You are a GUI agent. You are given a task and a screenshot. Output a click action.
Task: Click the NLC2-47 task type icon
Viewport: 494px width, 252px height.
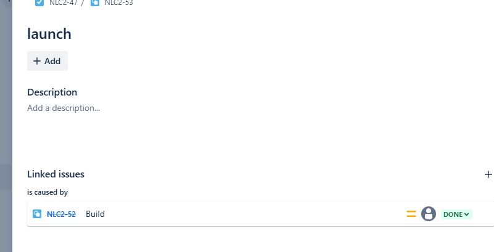(39, 3)
